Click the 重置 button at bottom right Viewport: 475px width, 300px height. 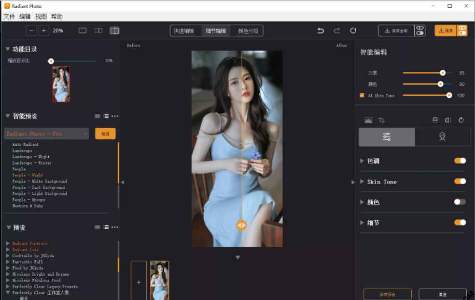click(x=442, y=294)
